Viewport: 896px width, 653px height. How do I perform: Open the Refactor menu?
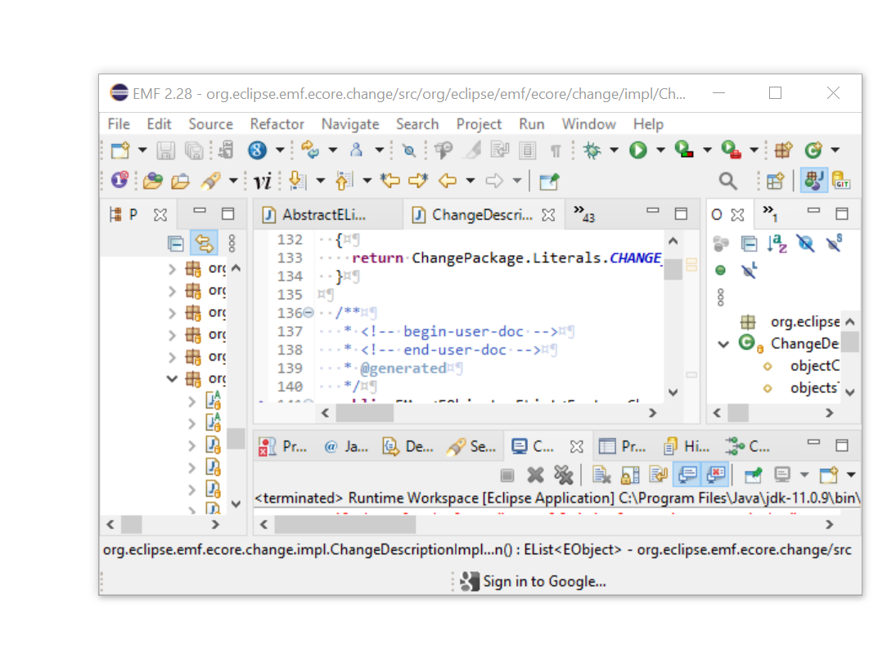point(277,124)
